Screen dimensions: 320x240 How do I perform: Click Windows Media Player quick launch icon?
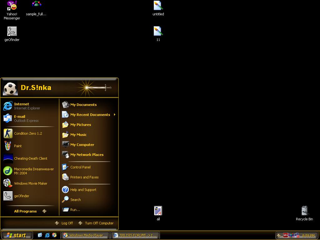click(54, 235)
